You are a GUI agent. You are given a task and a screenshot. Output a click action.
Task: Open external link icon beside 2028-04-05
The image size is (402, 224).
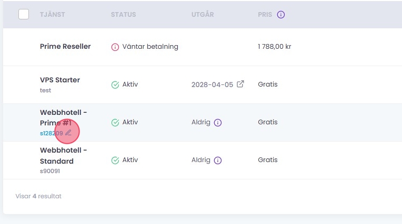(x=240, y=84)
